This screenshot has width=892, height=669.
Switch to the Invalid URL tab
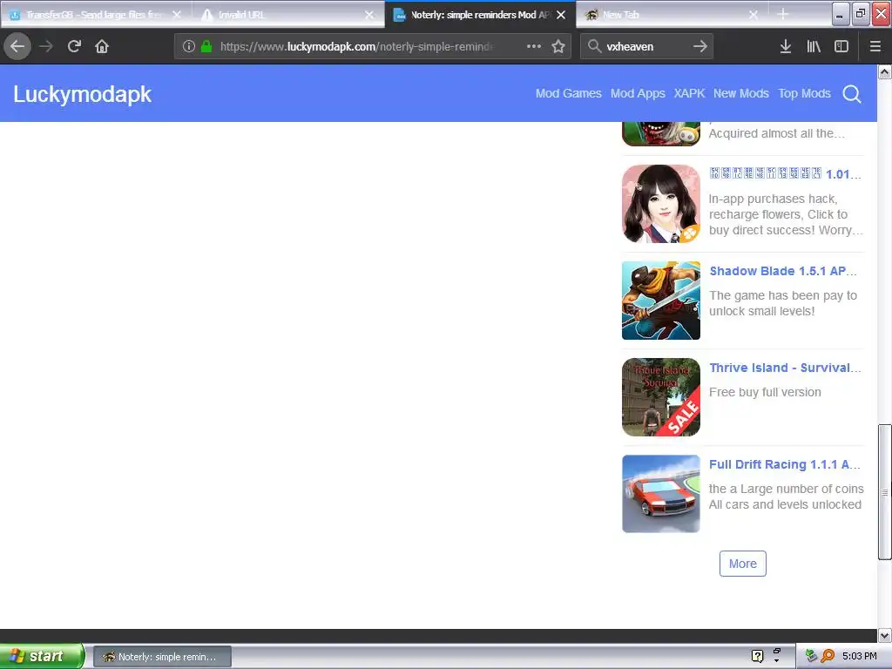point(287,15)
